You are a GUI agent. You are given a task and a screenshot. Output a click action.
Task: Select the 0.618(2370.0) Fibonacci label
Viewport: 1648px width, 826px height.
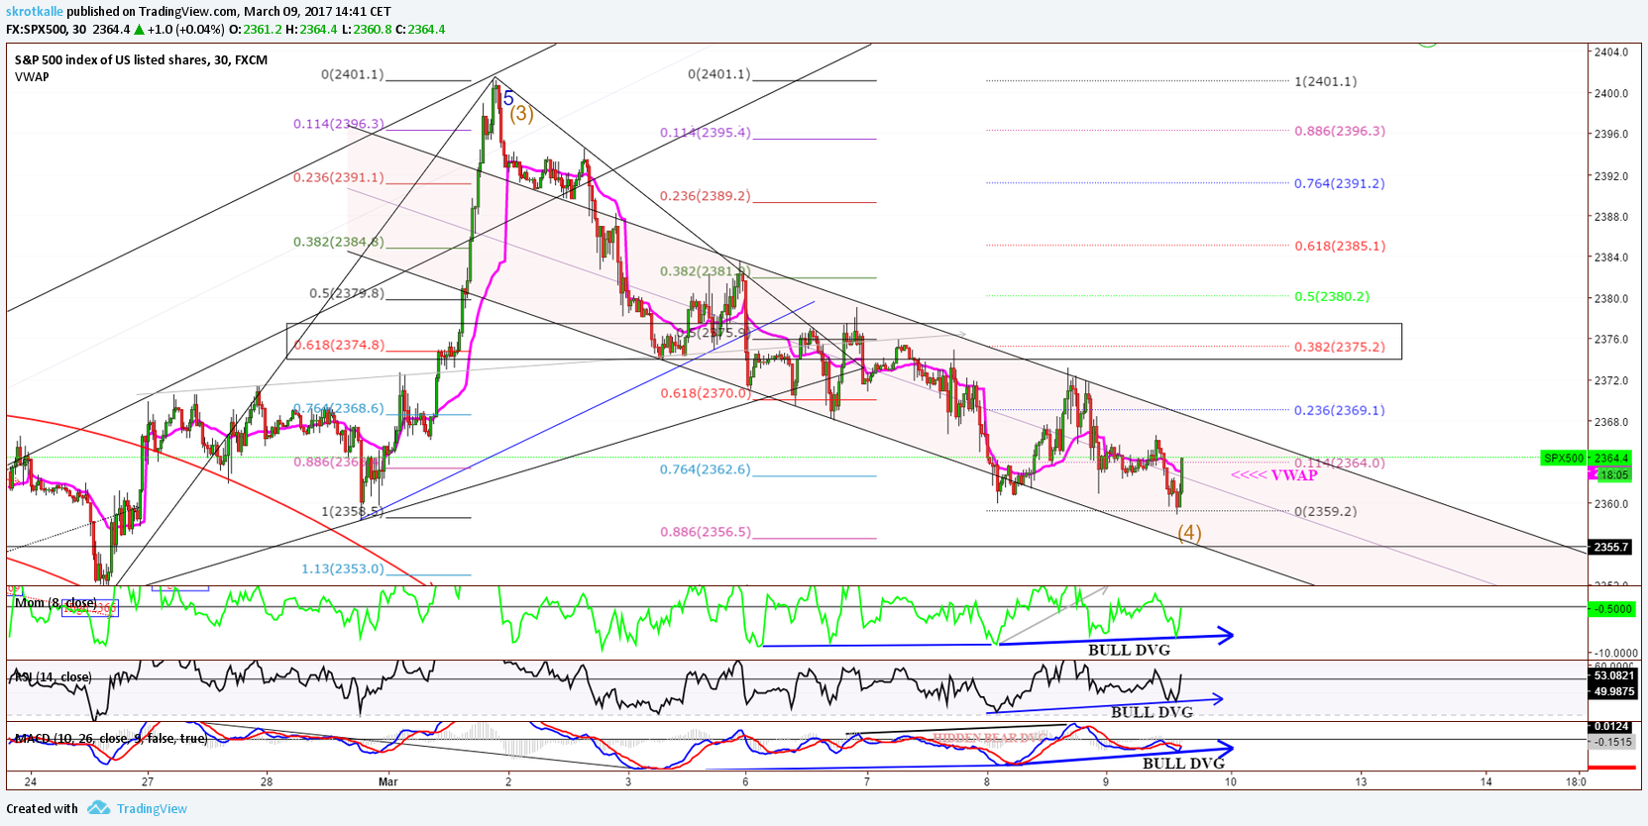[706, 393]
